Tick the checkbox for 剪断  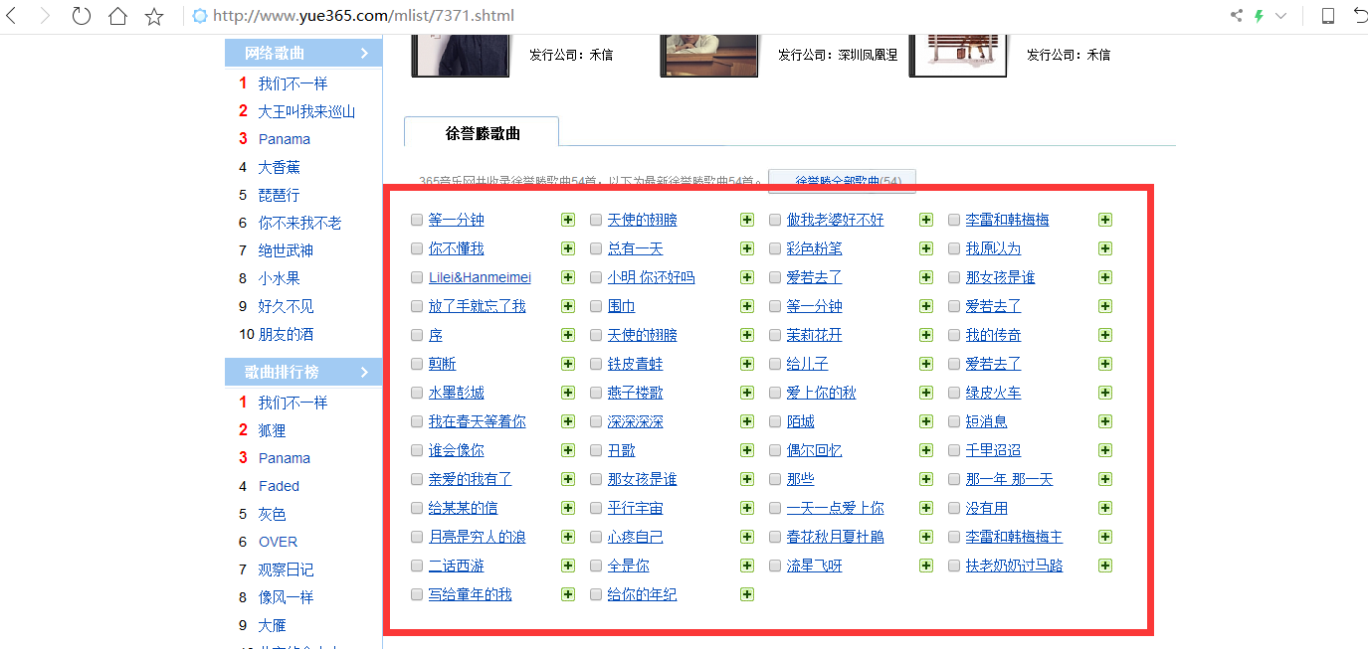click(x=417, y=364)
